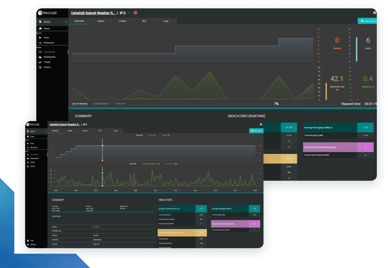Click the Search magnifier in the larger window's sidebar
This screenshot has height=268, width=388.
click(40, 67)
